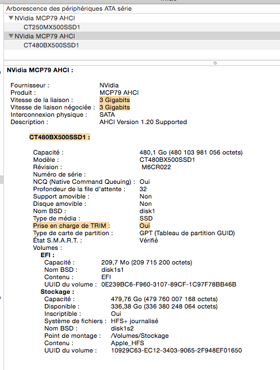Screen dimensions: 280x370
Task: Click the Support amovible label
Action: click(x=61, y=196)
